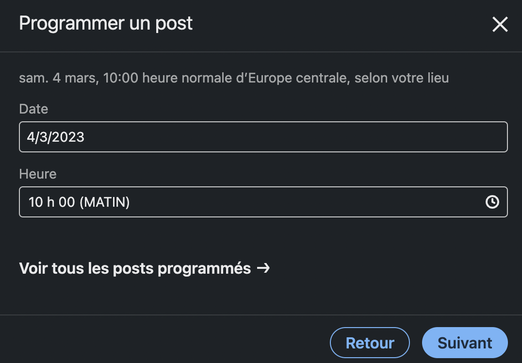Open the Heure time dropdown field
This screenshot has height=363, width=522.
(252, 202)
